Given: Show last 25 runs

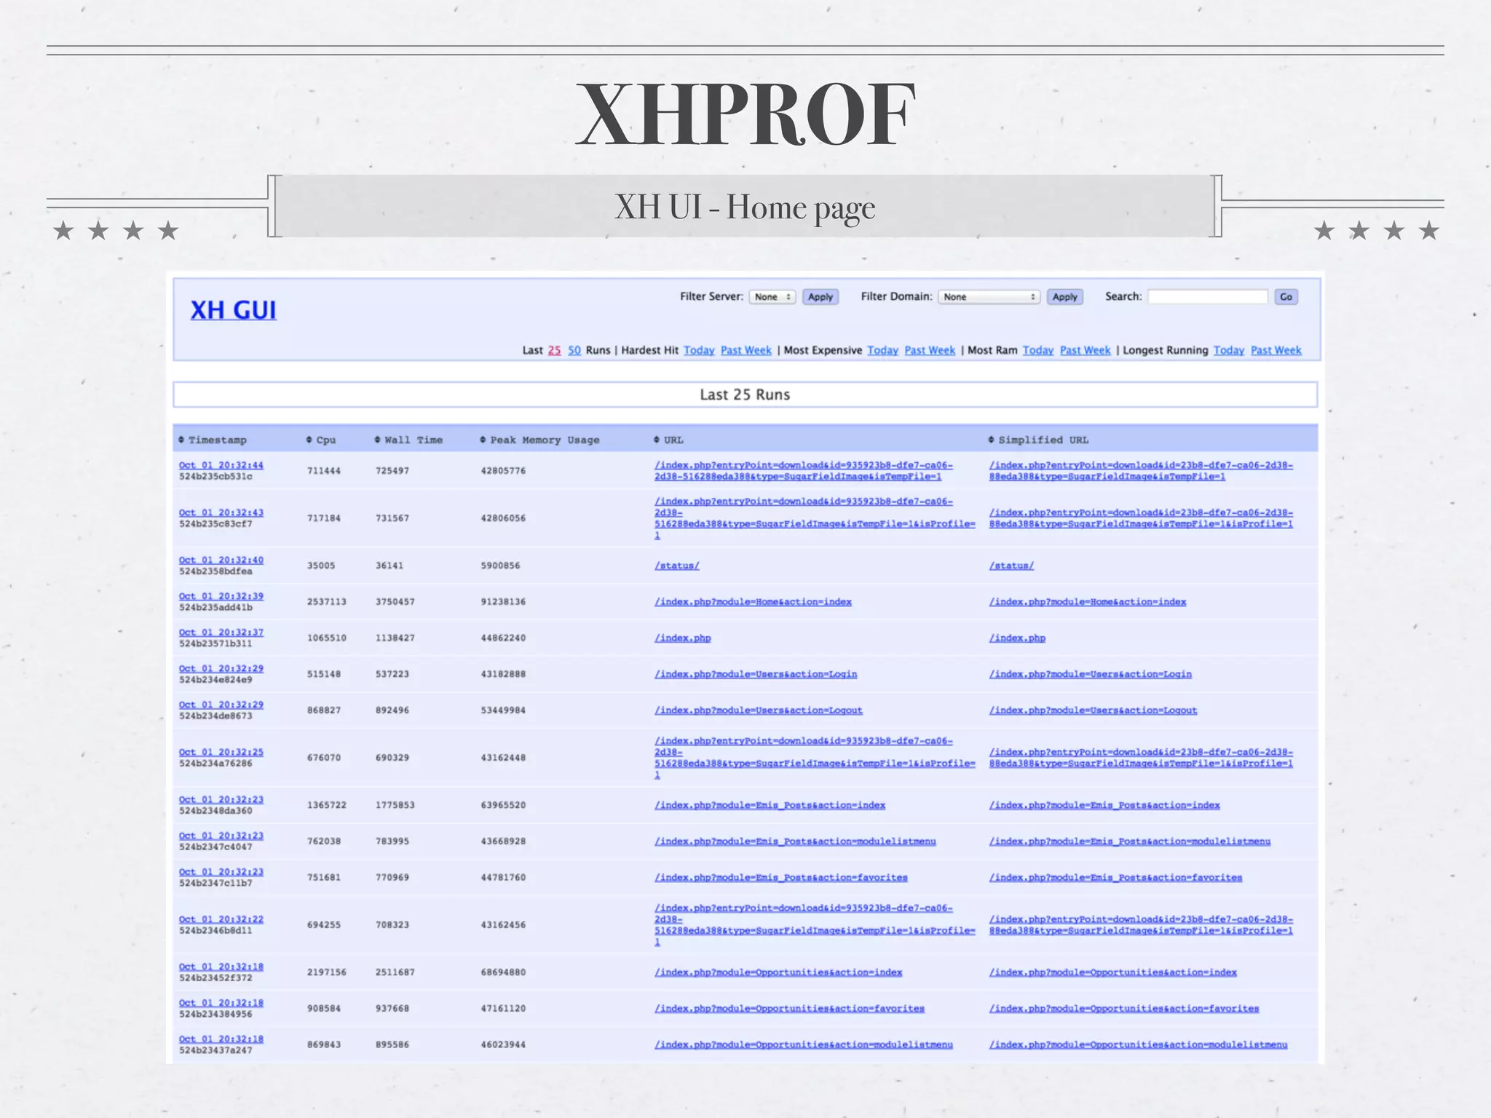Looking at the screenshot, I should point(554,350).
